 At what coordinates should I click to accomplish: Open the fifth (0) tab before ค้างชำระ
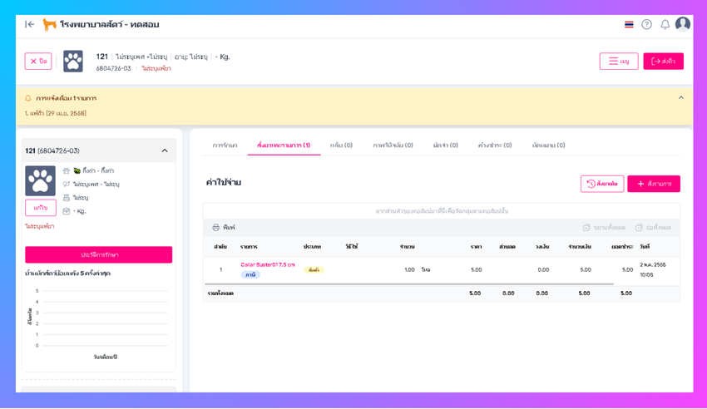click(x=446, y=145)
